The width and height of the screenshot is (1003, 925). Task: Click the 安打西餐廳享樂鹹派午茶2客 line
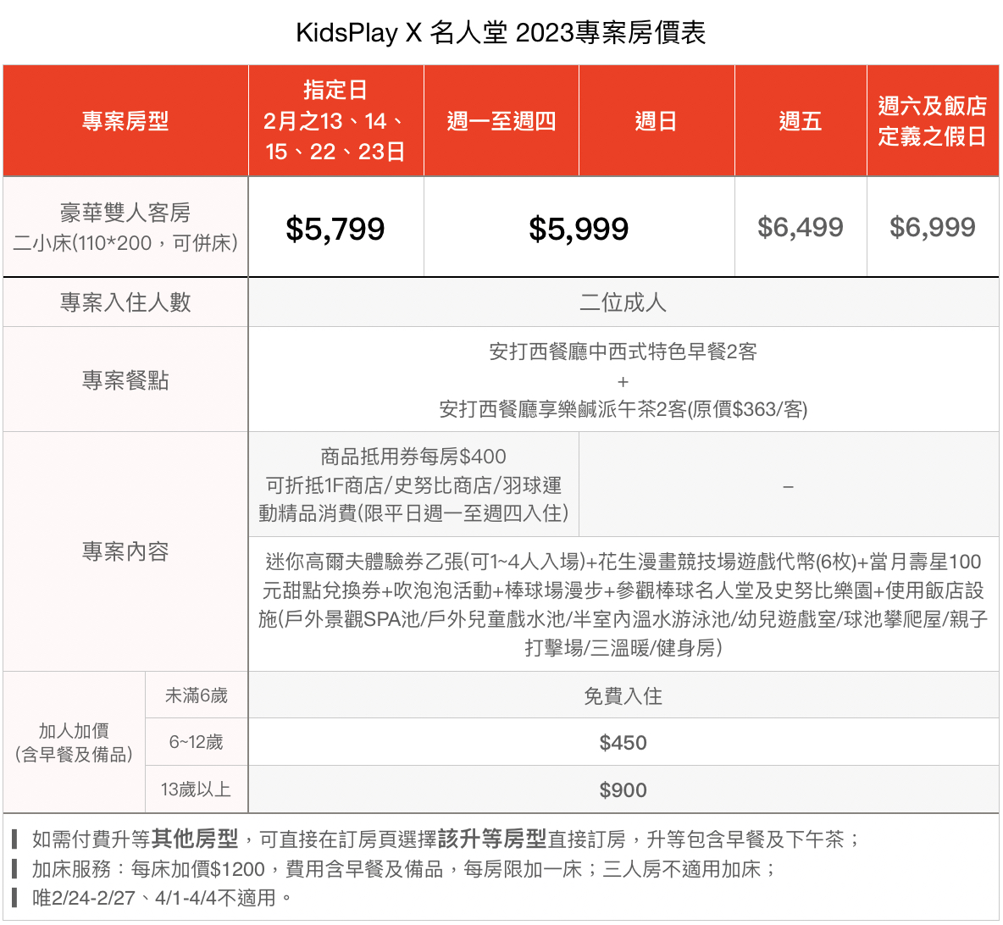623,409
